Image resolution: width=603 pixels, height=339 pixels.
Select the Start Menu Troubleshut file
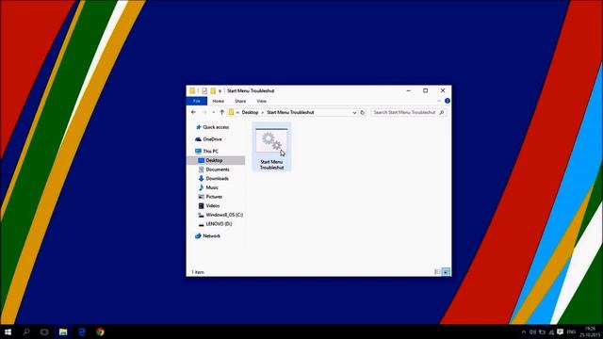click(x=271, y=148)
